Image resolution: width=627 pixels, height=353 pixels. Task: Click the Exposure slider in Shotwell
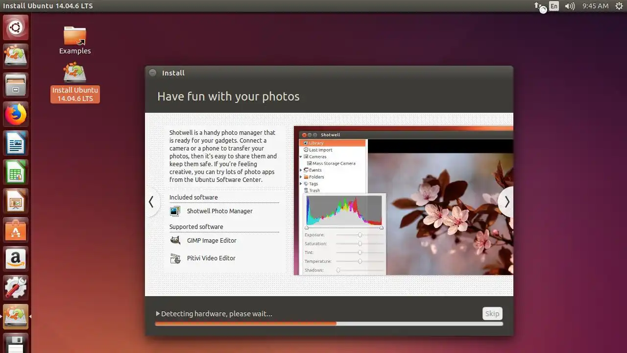360,235
